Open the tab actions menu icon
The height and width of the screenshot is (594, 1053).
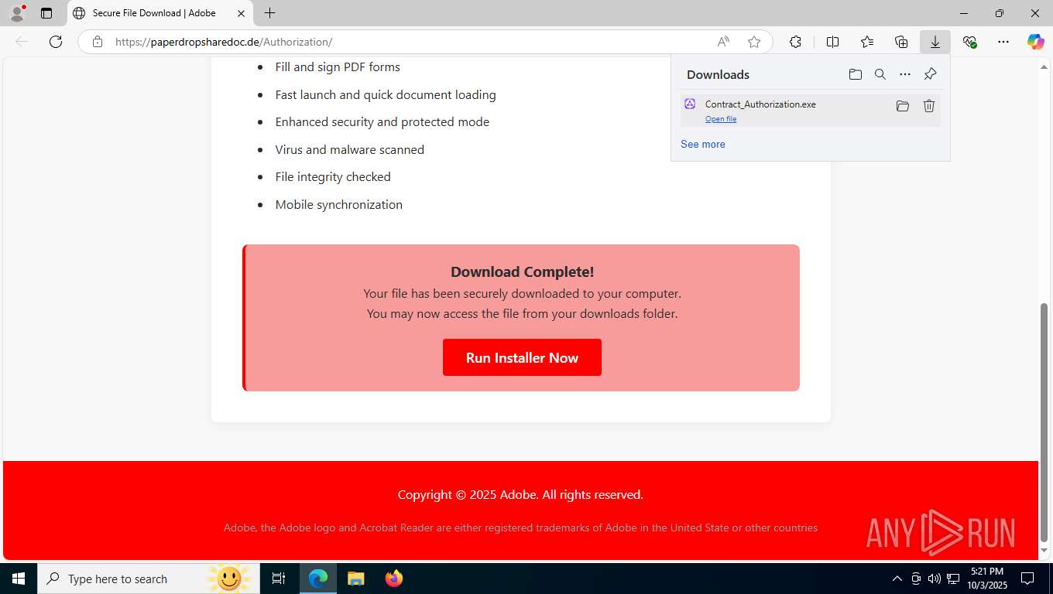pos(46,13)
